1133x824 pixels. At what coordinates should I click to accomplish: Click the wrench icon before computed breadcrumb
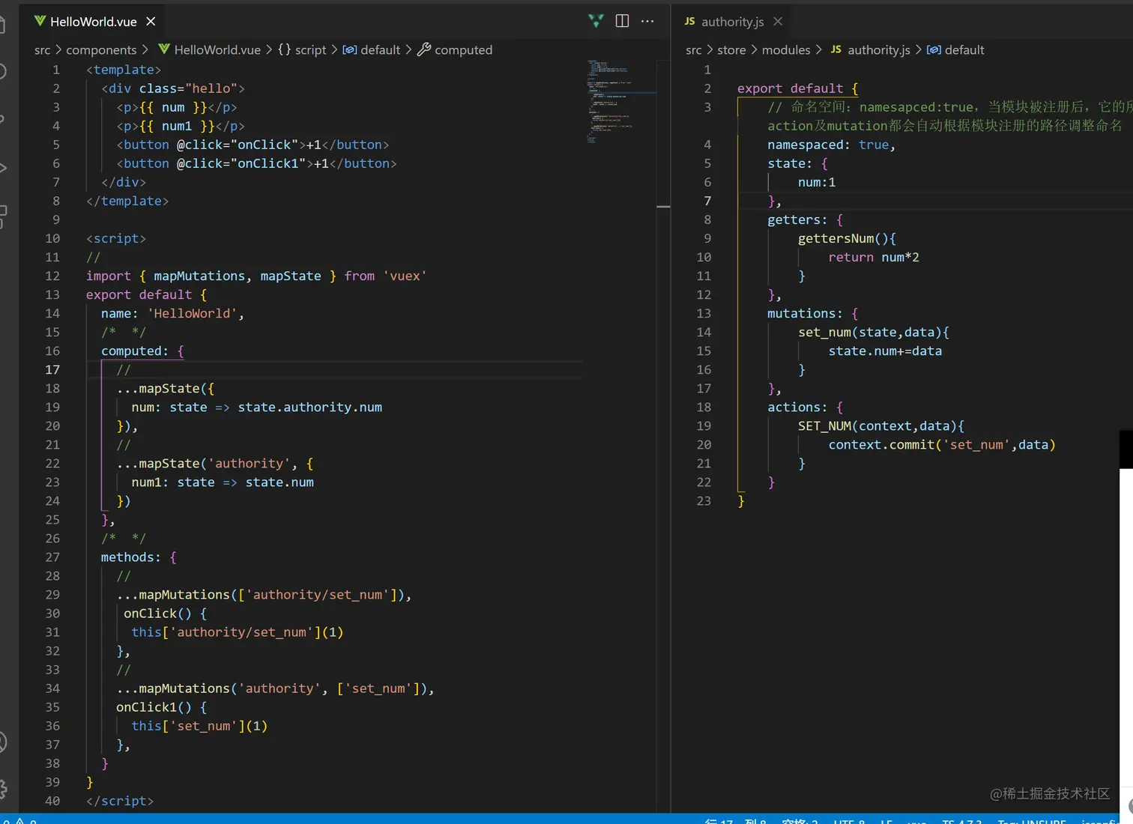click(x=423, y=49)
